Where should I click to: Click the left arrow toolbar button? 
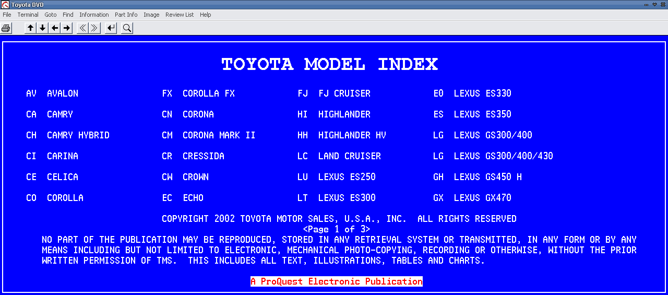click(x=55, y=28)
